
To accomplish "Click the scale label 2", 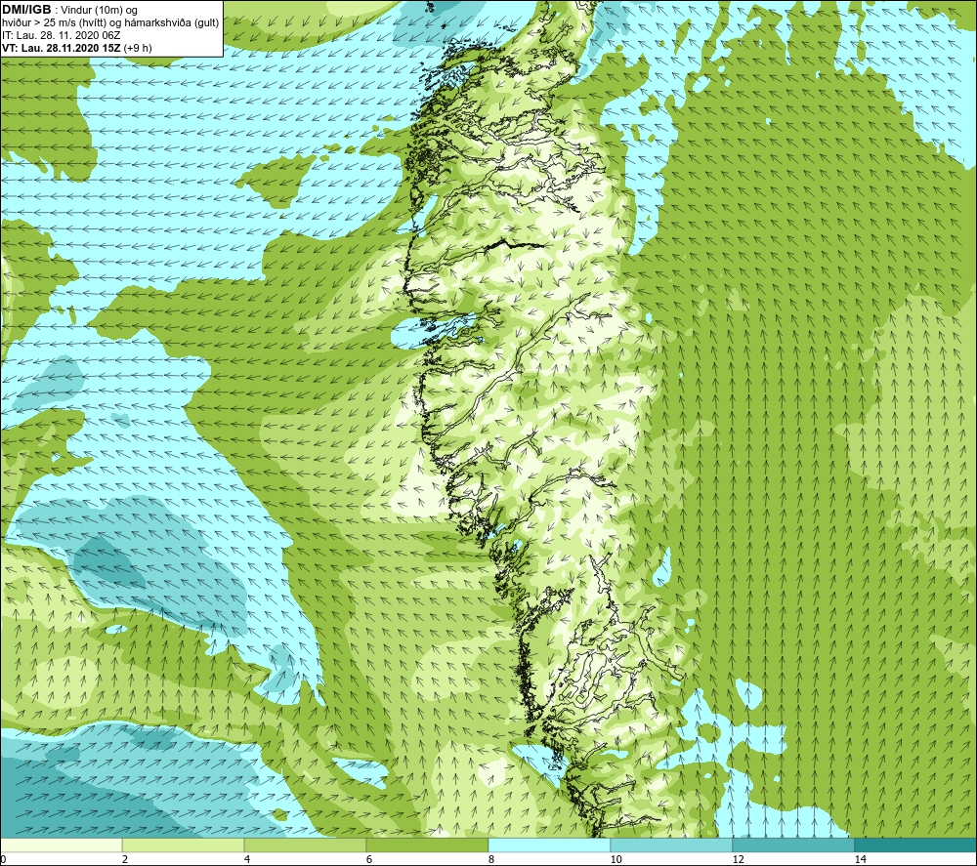I will click(125, 860).
